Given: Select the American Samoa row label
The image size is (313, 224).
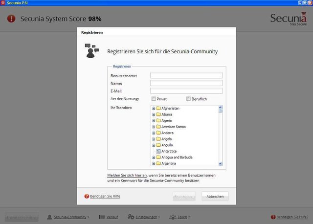Looking at the screenshot, I should click(x=174, y=127).
